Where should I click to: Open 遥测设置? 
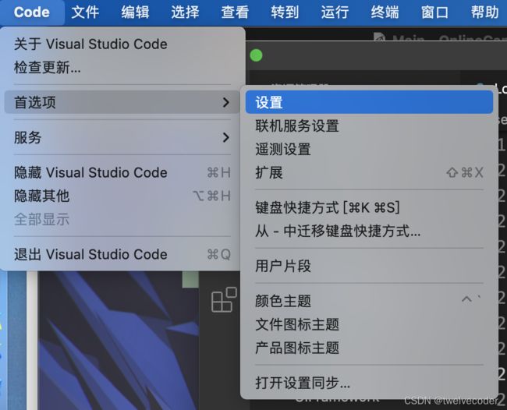369,149
